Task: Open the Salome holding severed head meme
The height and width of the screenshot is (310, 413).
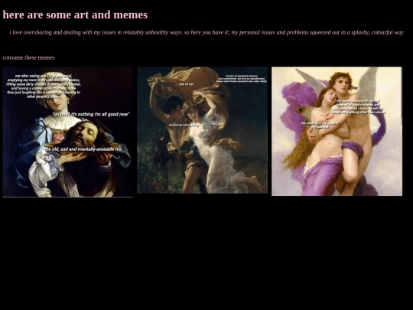Action: point(68,132)
